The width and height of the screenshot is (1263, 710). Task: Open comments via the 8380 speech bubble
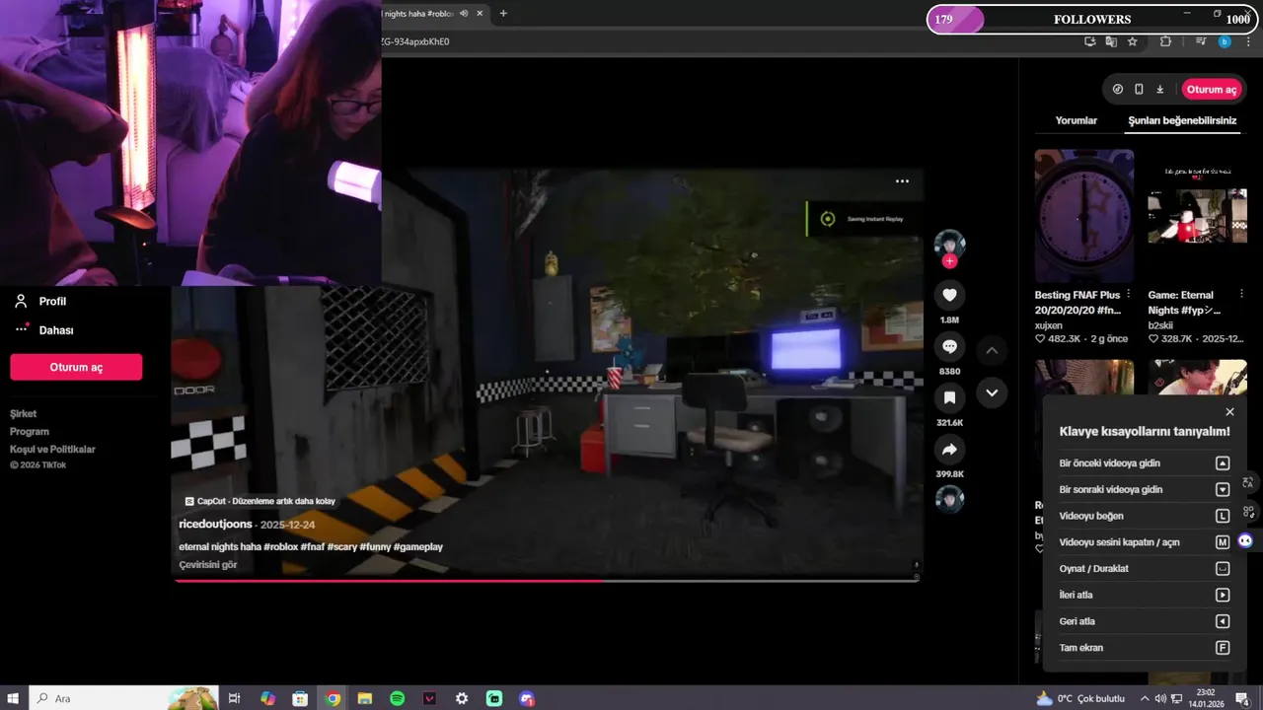point(949,346)
